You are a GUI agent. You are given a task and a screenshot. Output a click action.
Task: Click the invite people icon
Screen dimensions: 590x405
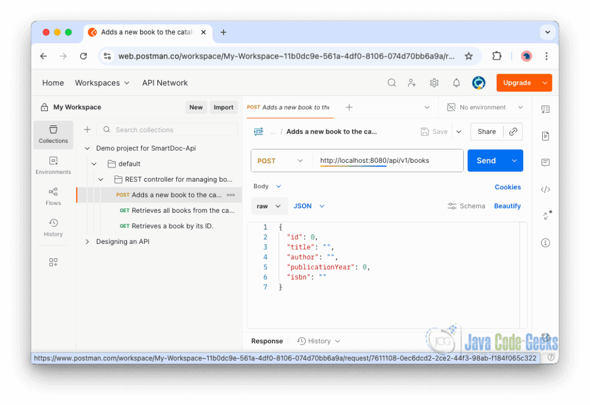[x=412, y=83]
